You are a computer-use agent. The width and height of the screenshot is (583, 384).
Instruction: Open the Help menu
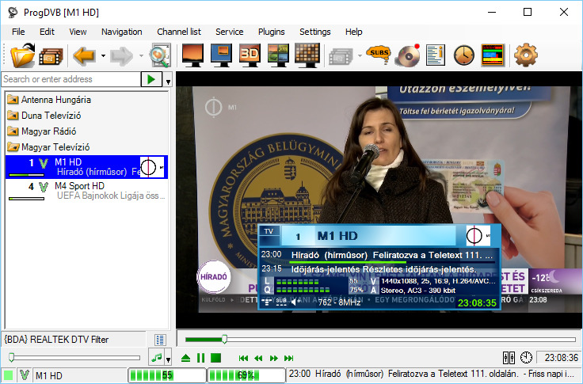[353, 32]
